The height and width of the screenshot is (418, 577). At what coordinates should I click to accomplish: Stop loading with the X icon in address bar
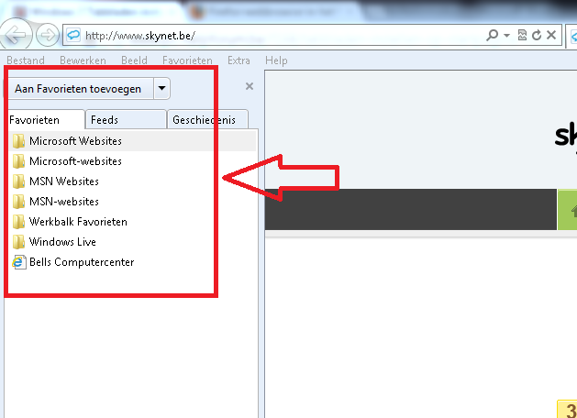tap(551, 36)
